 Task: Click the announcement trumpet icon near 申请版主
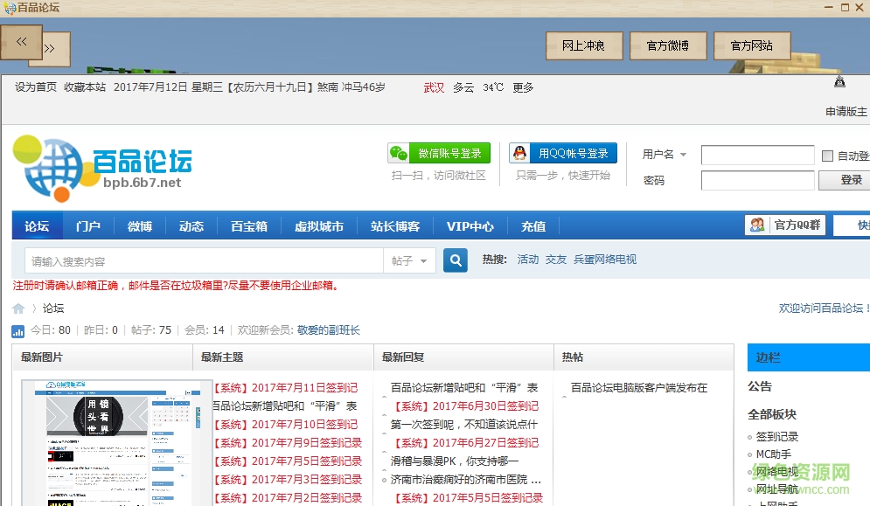840,80
